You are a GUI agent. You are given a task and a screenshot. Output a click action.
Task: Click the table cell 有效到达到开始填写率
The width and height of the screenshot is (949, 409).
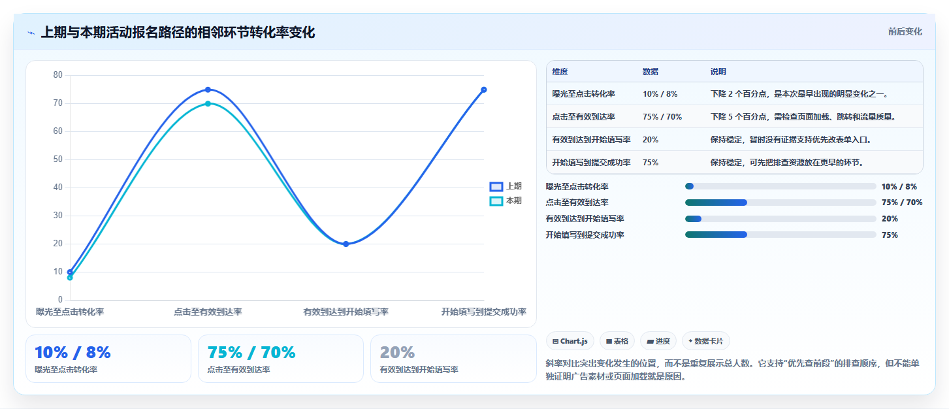point(591,140)
